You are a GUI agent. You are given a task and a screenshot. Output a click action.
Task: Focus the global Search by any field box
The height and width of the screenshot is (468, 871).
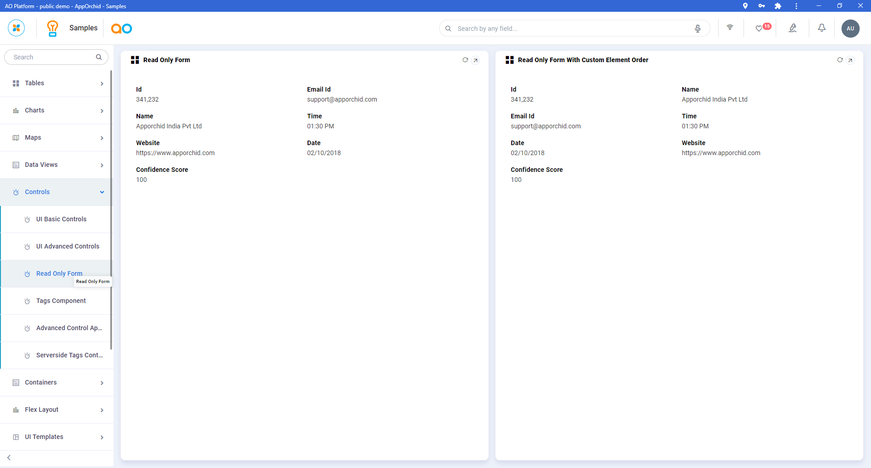[x=572, y=29]
